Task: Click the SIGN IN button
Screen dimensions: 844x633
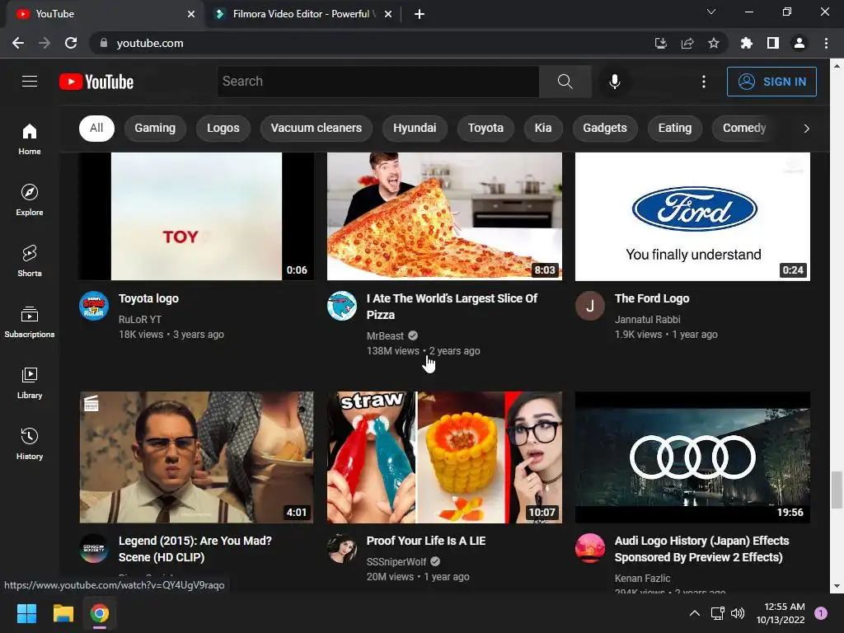Action: (771, 82)
